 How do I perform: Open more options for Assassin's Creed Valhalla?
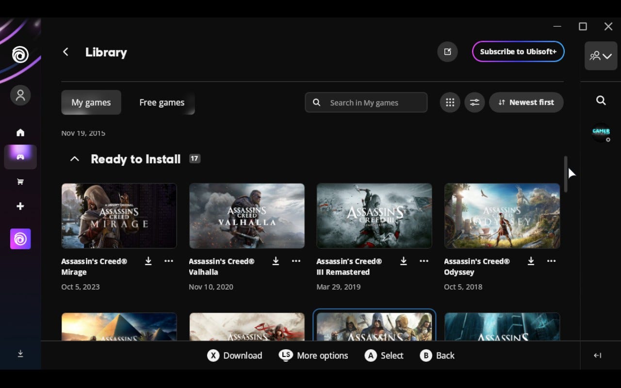pyautogui.click(x=296, y=261)
